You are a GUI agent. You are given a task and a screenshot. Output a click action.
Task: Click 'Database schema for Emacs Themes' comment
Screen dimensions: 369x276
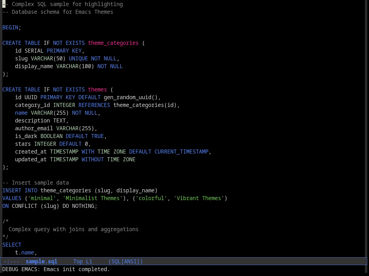click(x=63, y=12)
